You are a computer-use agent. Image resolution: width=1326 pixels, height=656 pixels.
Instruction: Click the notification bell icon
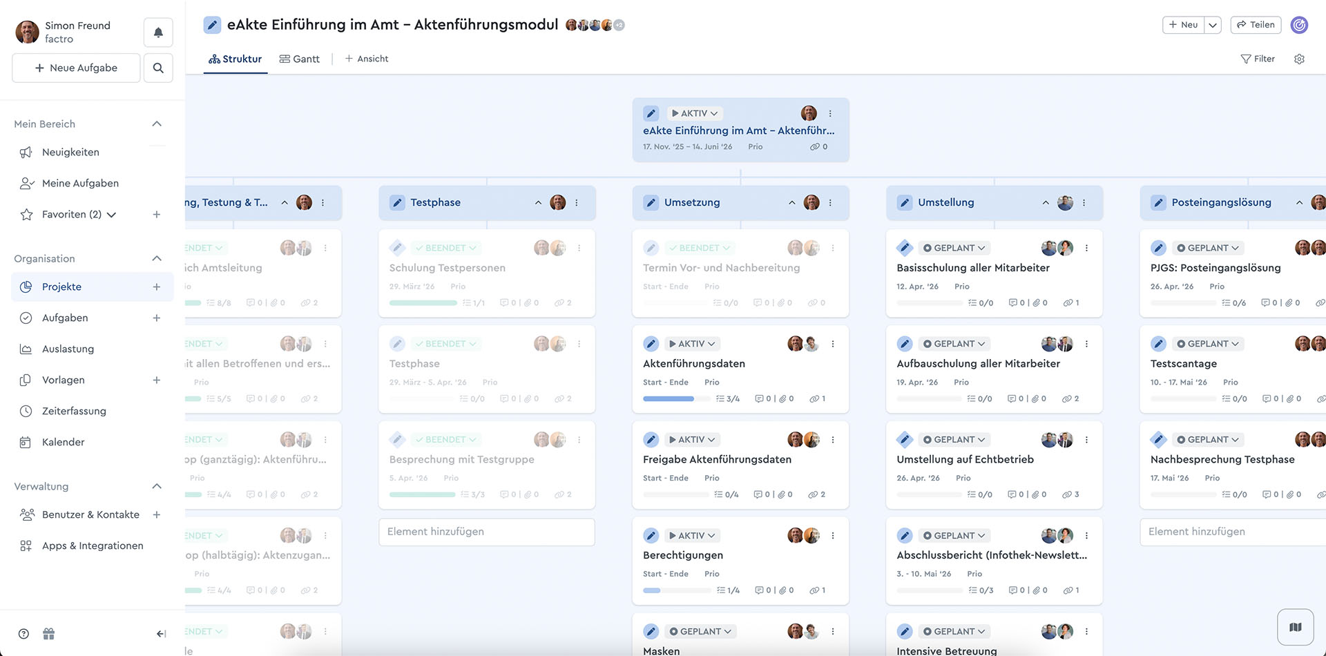158,32
